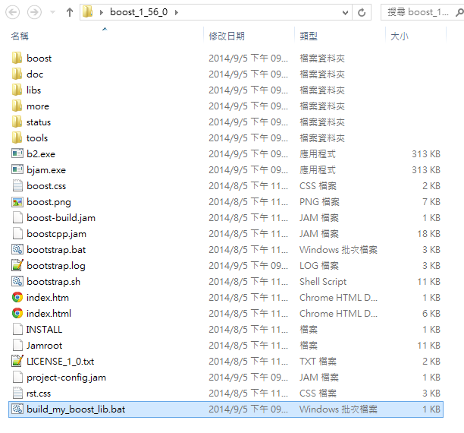Select the file name Jamroot
This screenshot has width=464, height=433.
click(45, 346)
